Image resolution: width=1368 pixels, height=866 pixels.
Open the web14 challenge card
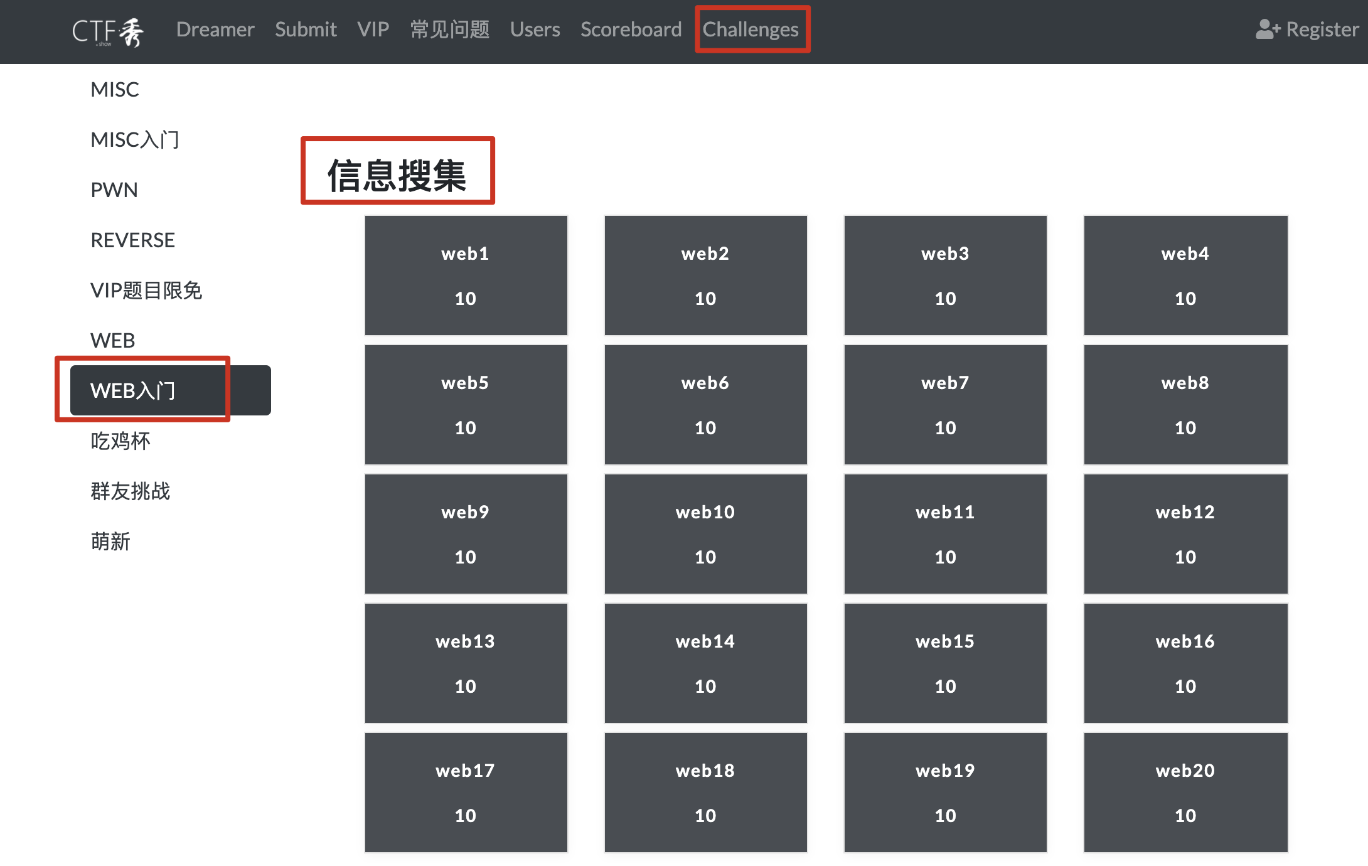pyautogui.click(x=705, y=663)
